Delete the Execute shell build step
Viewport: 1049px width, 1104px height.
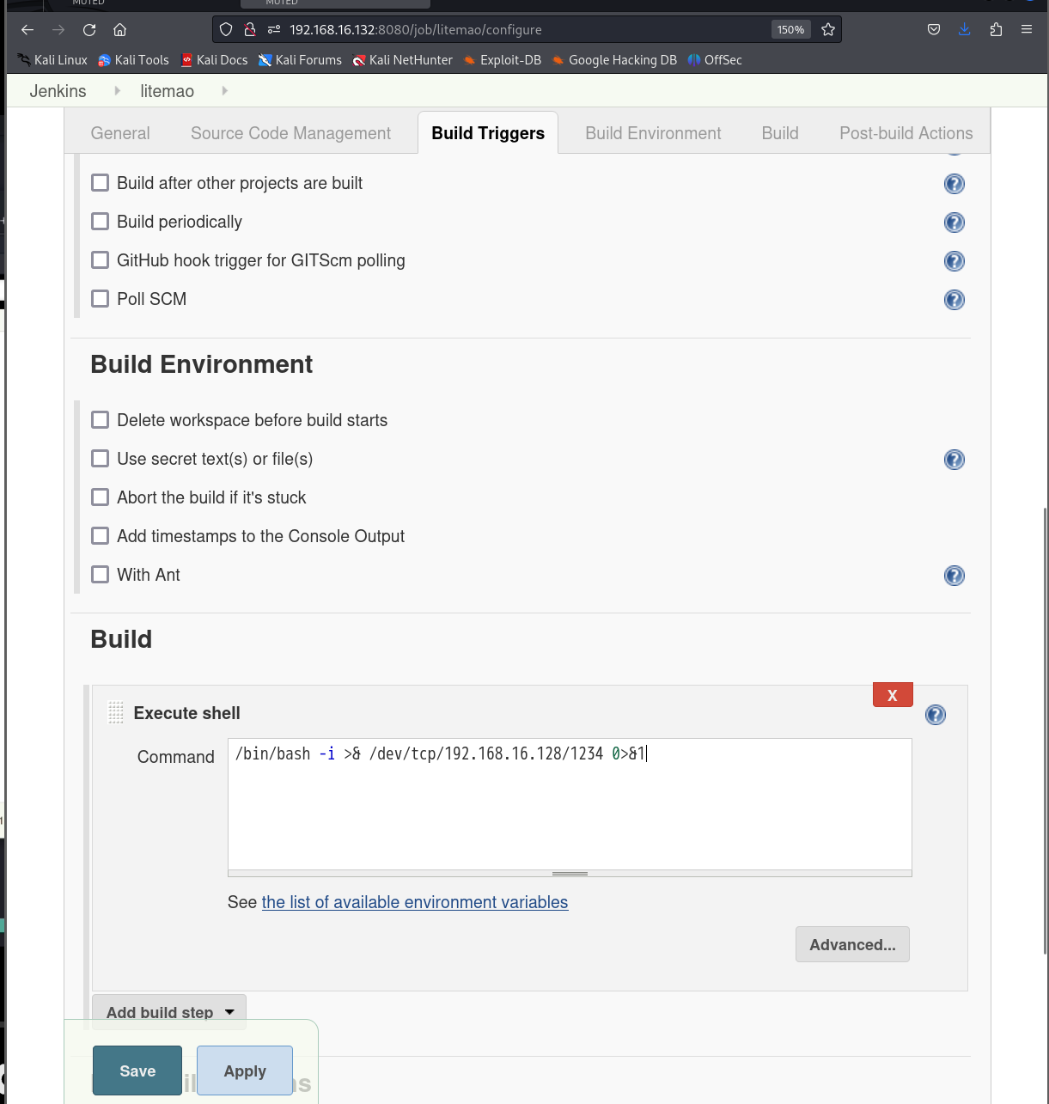tap(893, 695)
